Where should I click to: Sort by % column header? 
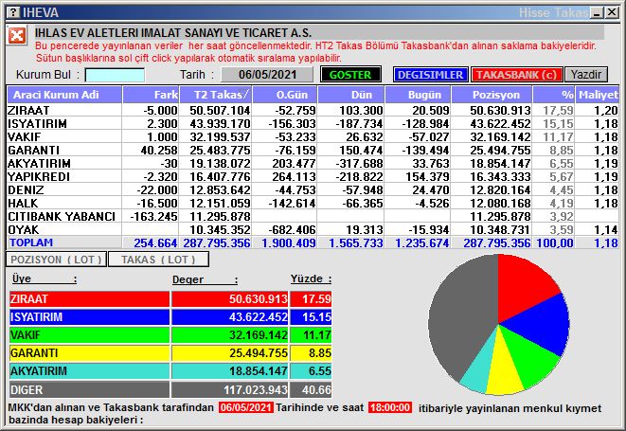click(554, 95)
